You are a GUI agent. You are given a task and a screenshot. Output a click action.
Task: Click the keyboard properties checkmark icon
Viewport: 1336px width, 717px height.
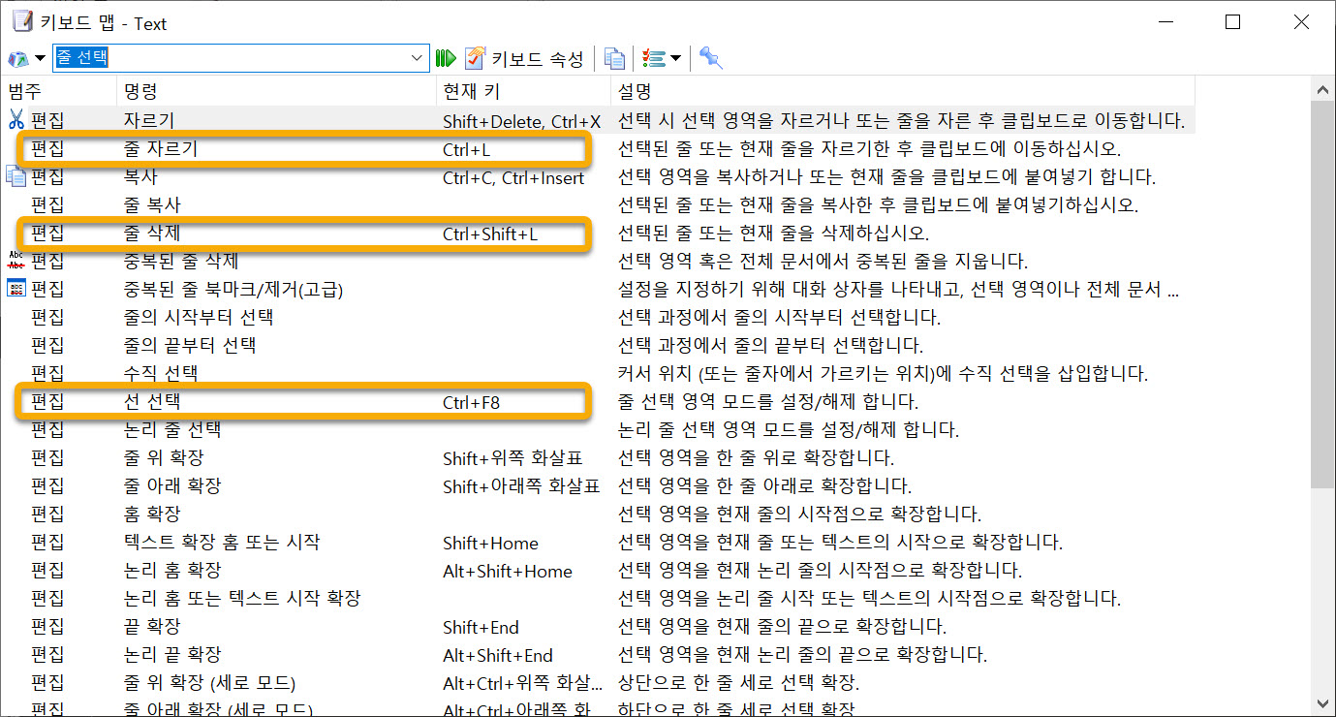coord(473,57)
